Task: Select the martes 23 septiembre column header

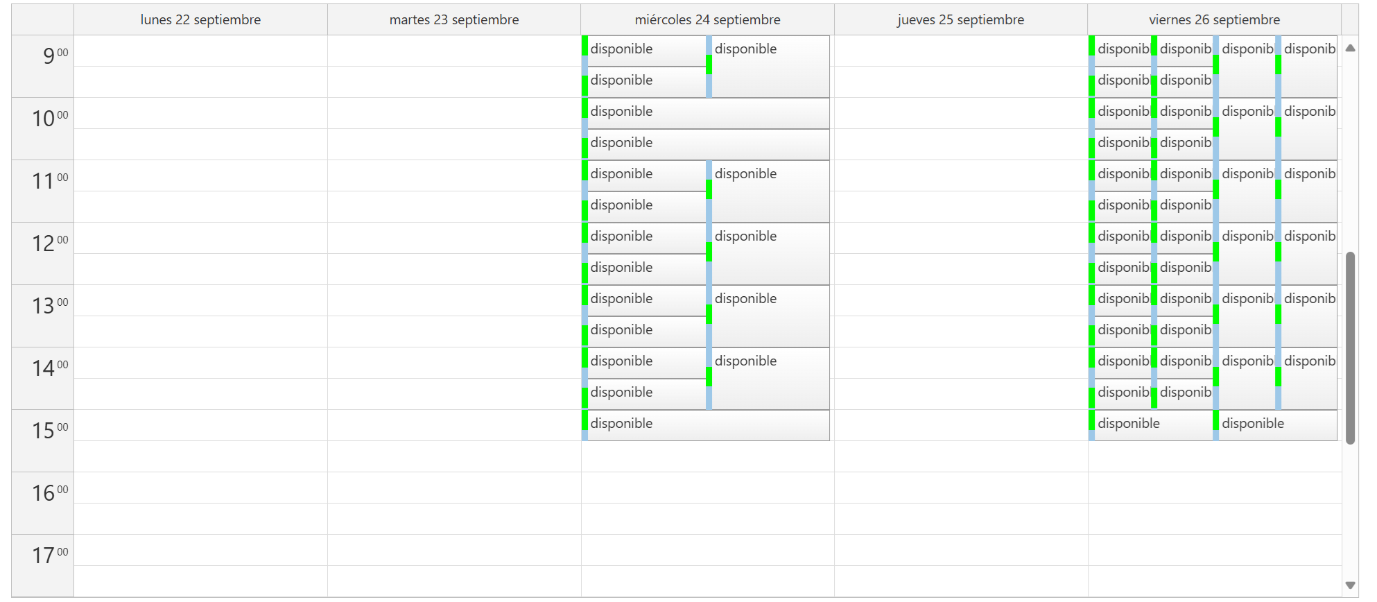Action: [453, 19]
